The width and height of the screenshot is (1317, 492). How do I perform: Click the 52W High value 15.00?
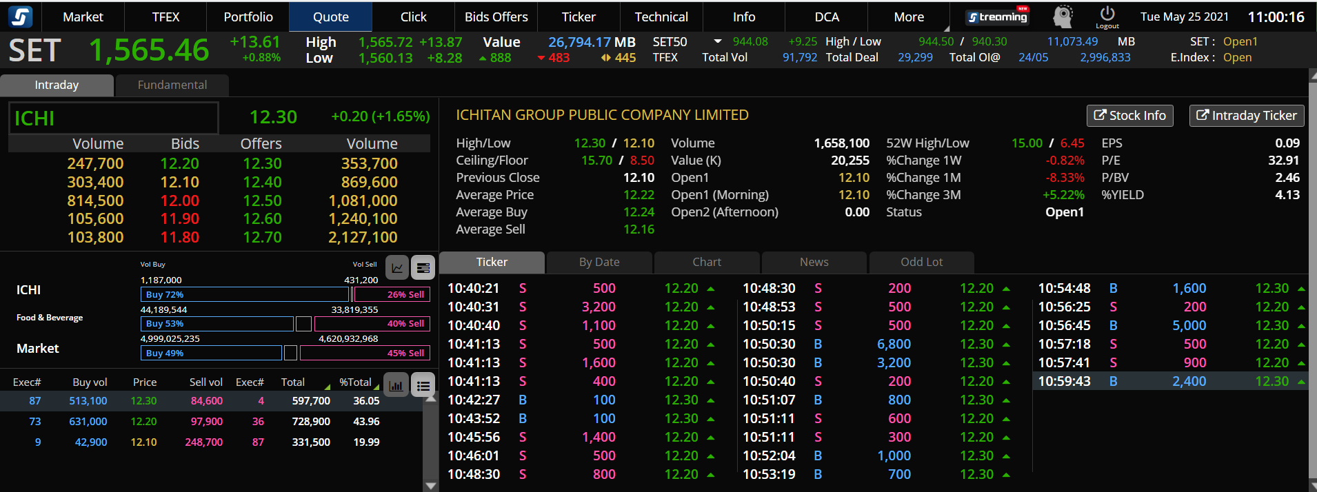click(x=1027, y=143)
